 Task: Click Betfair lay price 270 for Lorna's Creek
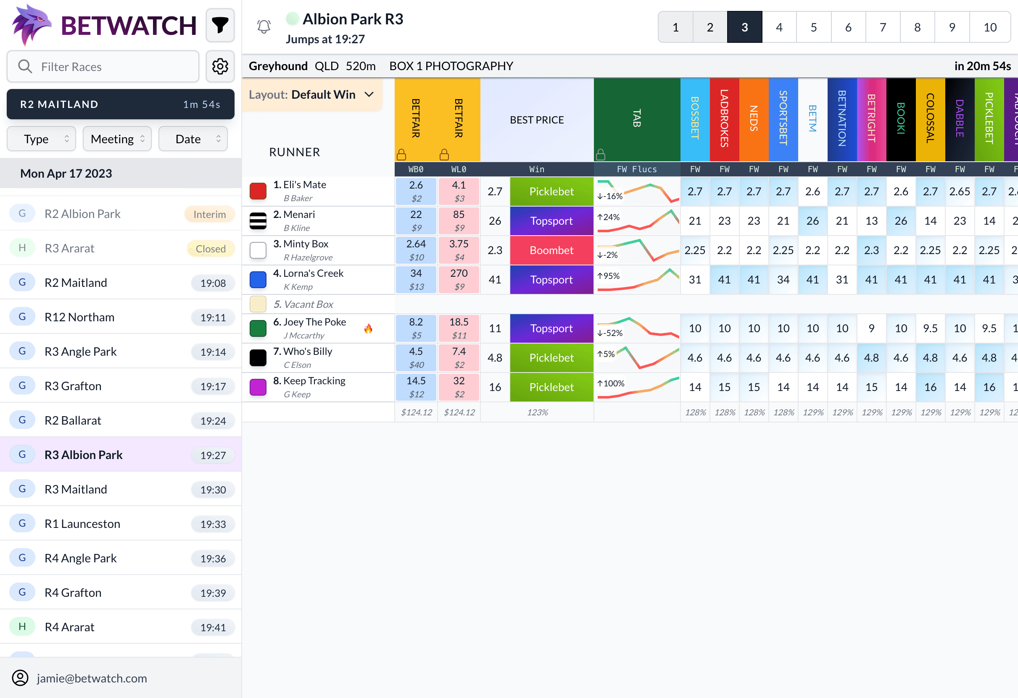click(x=459, y=280)
